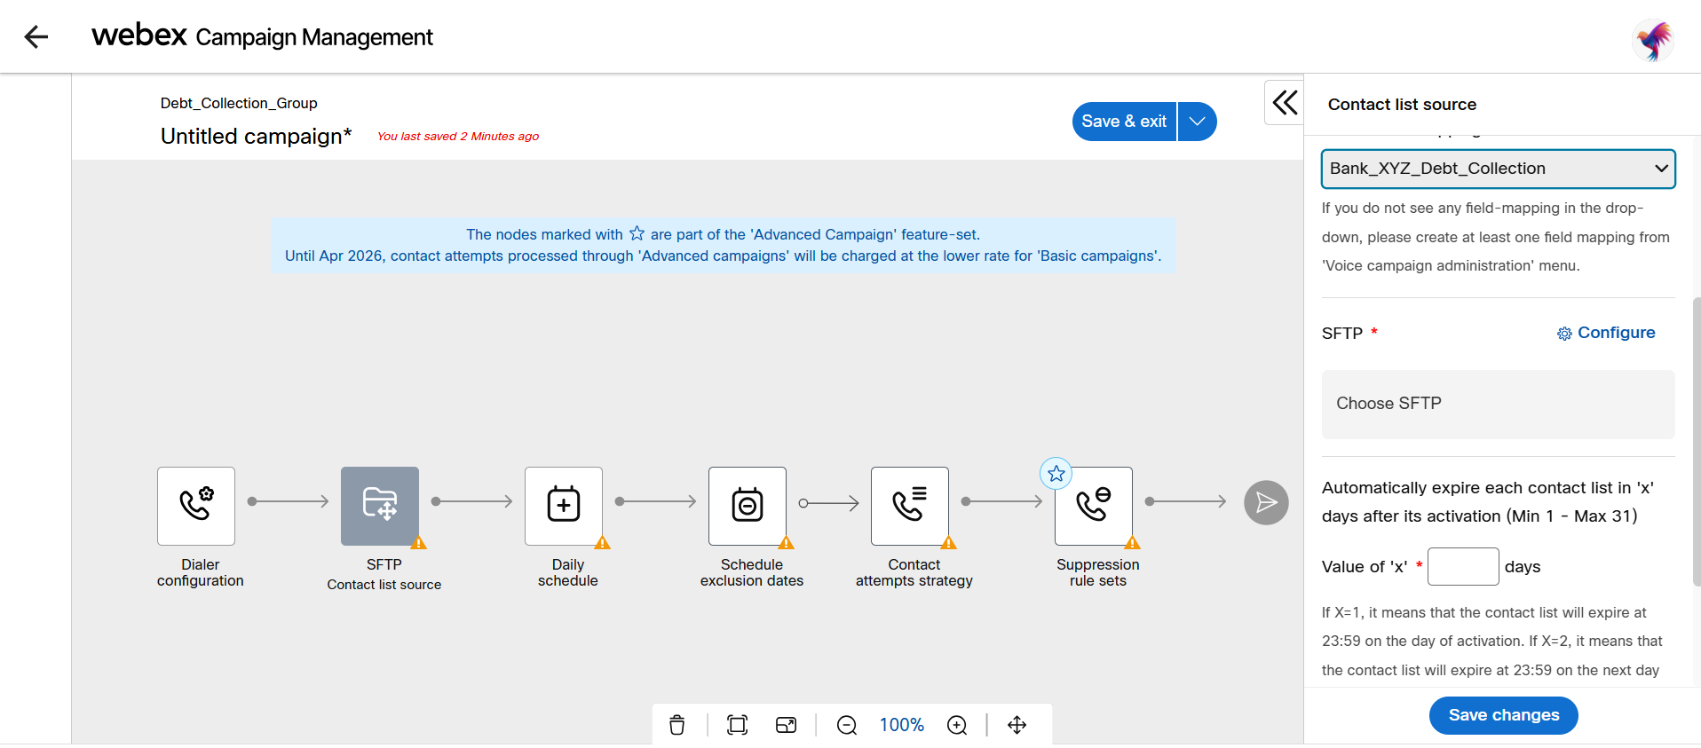This screenshot has height=748, width=1701.
Task: Go back using the left arrow icon
Action: [x=36, y=36]
